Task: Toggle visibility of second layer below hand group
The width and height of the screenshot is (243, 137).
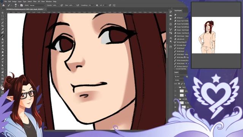Action: (x=175, y=95)
